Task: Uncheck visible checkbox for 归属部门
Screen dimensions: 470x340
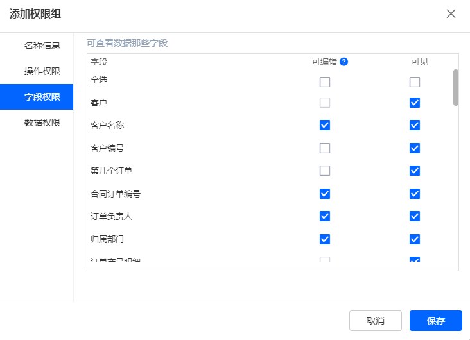Action: [415, 239]
